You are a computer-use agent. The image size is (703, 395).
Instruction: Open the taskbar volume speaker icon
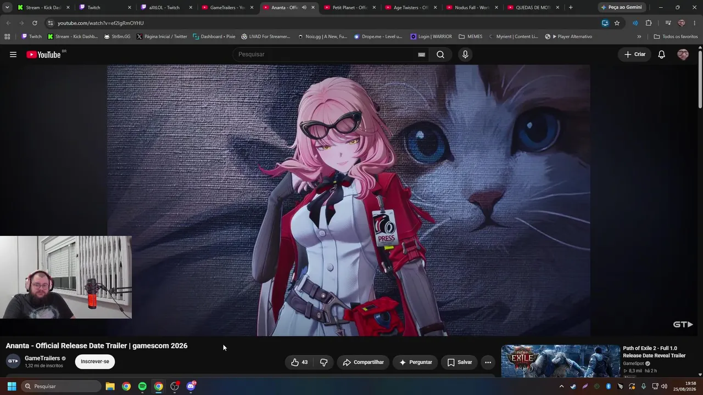tap(663, 386)
